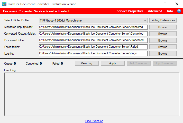The height and width of the screenshot is (123, 183).
Task: Browse for the Failed folder
Action: tap(163, 47)
